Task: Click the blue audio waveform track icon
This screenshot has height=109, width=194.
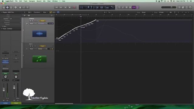Action: (x=39, y=34)
